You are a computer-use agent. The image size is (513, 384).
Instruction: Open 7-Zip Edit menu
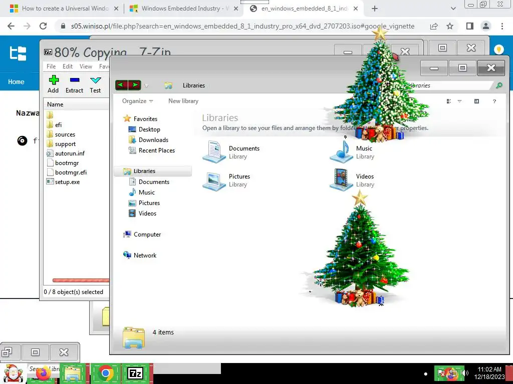pos(68,66)
